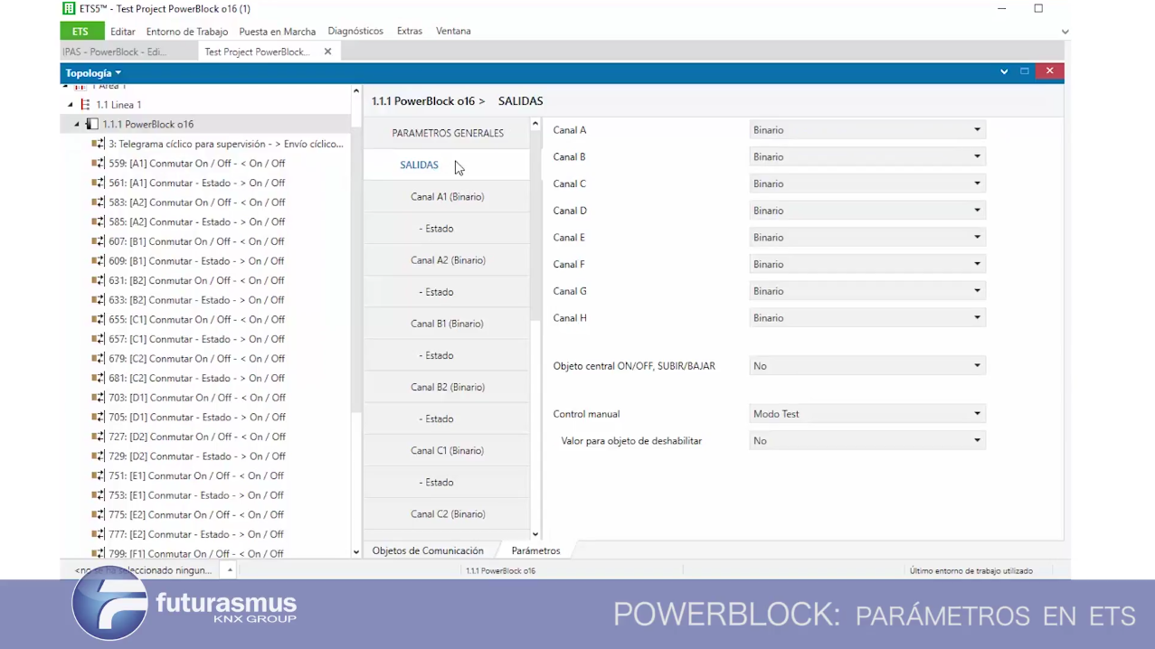Image resolution: width=1155 pixels, height=649 pixels.
Task: Open Canal B1 (Binario) parameter page
Action: tap(448, 324)
